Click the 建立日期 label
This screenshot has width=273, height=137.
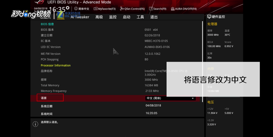[46, 35]
